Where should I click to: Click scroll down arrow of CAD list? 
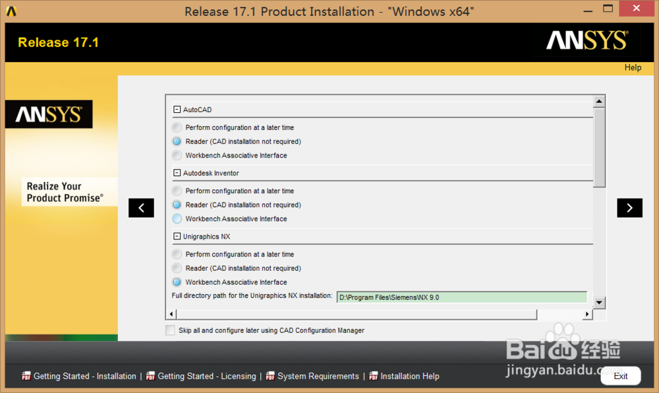(599, 303)
